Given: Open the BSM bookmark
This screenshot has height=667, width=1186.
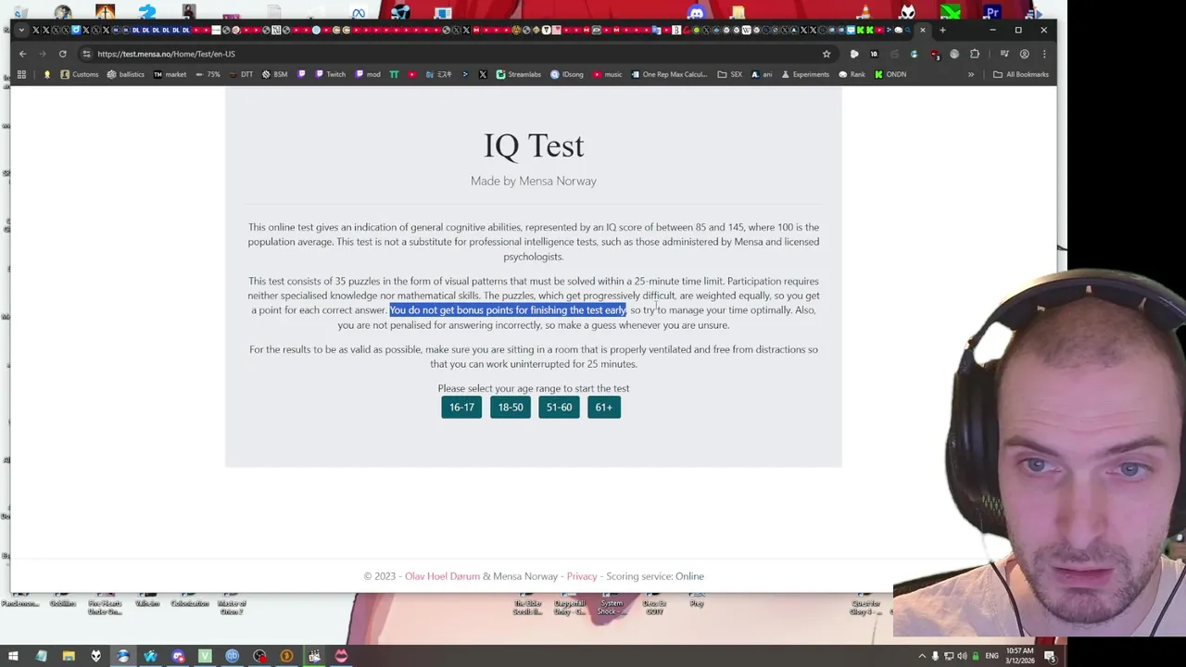Looking at the screenshot, I should tap(274, 74).
